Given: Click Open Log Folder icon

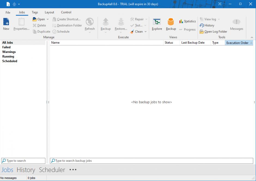Looking at the screenshot, I should pos(202,32).
